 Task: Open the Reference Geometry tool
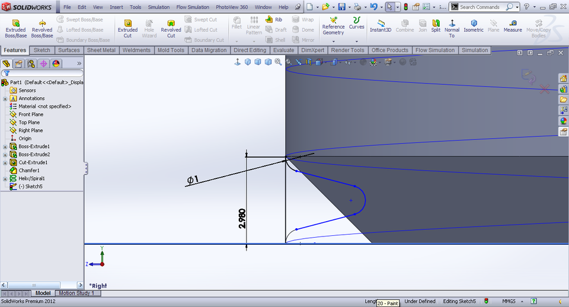coord(333,26)
